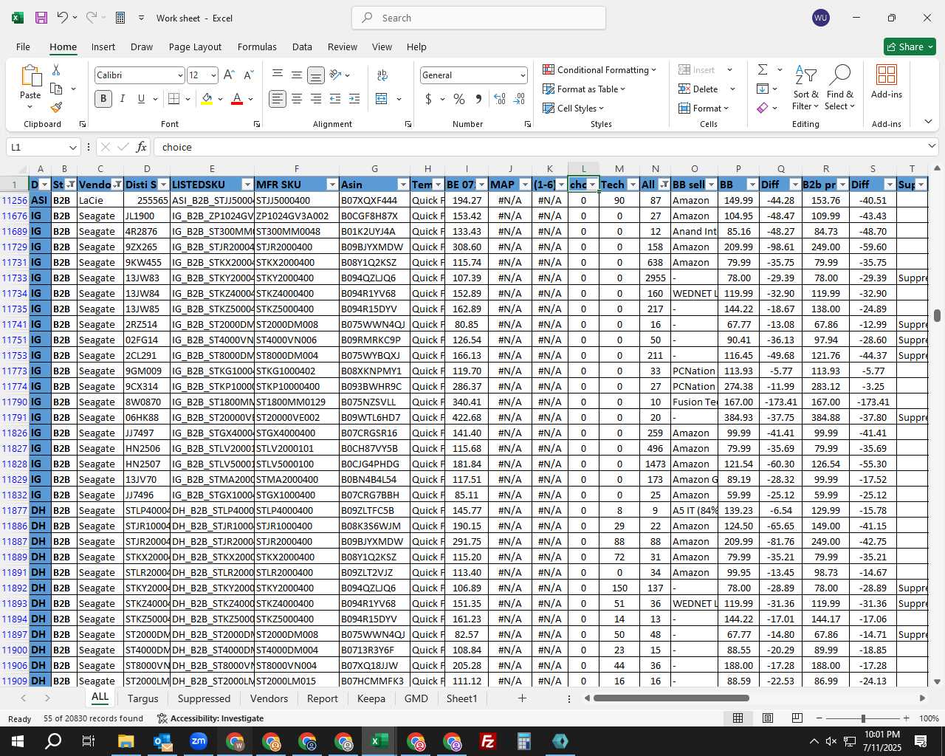Click Format cells button in Cells group
945x756 pixels.
click(706, 108)
